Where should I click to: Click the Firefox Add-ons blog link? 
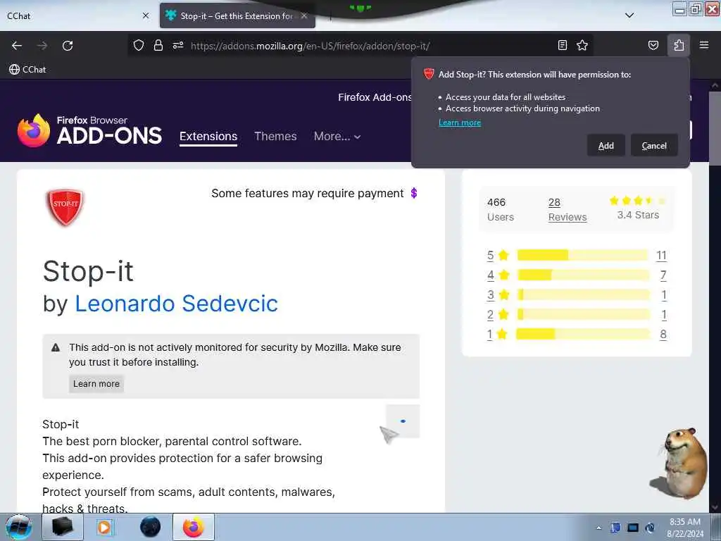[375, 97]
